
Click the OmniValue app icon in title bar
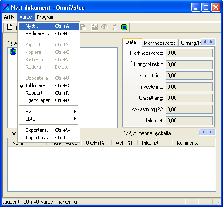click(x=6, y=7)
